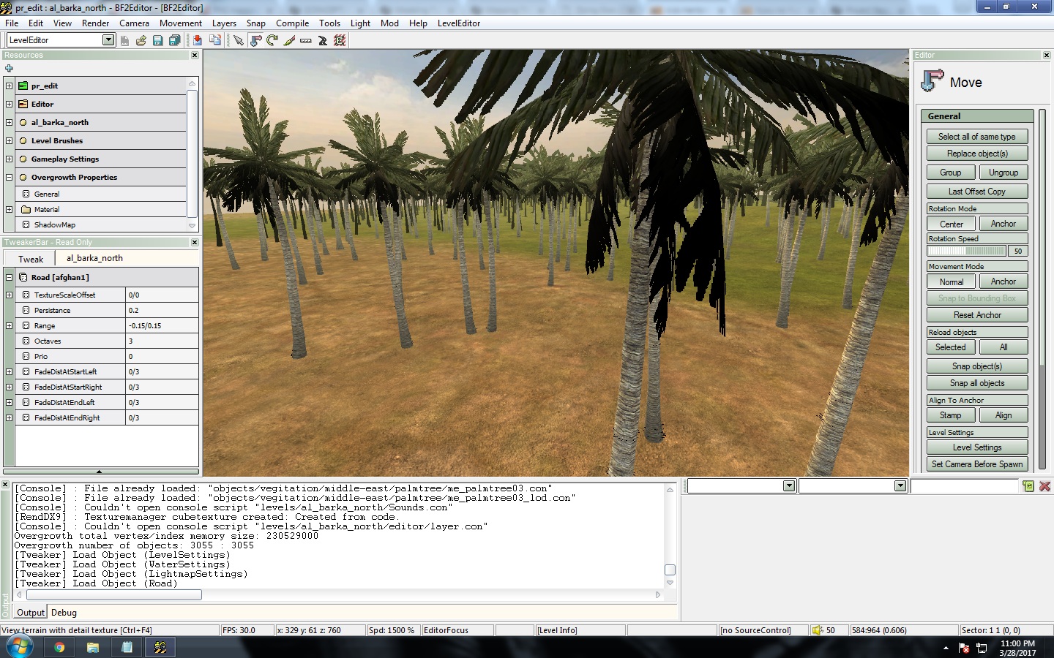1054x658 pixels.
Task: Open the Compile menu
Action: tap(292, 23)
